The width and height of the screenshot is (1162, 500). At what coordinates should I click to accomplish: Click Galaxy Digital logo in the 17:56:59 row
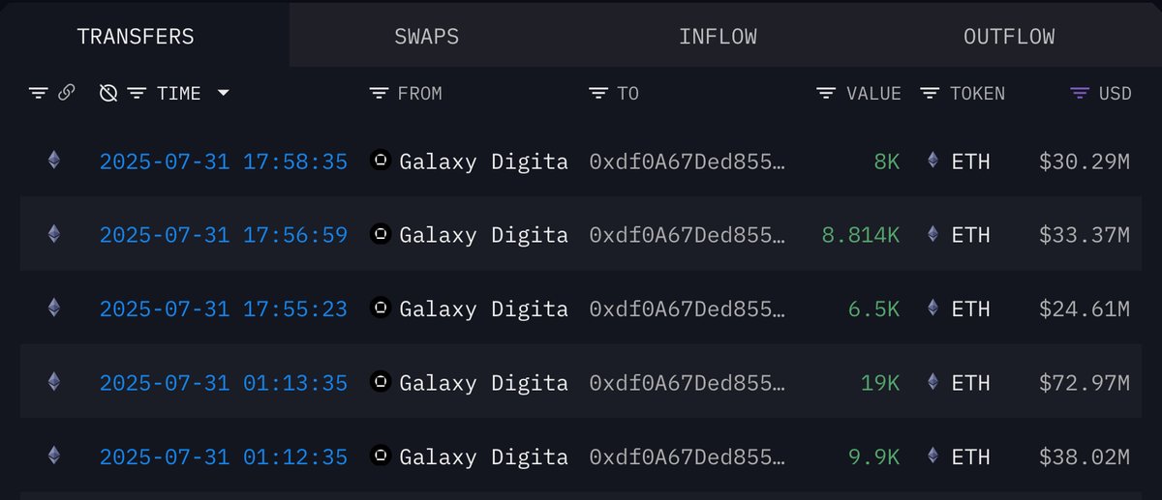pos(382,233)
